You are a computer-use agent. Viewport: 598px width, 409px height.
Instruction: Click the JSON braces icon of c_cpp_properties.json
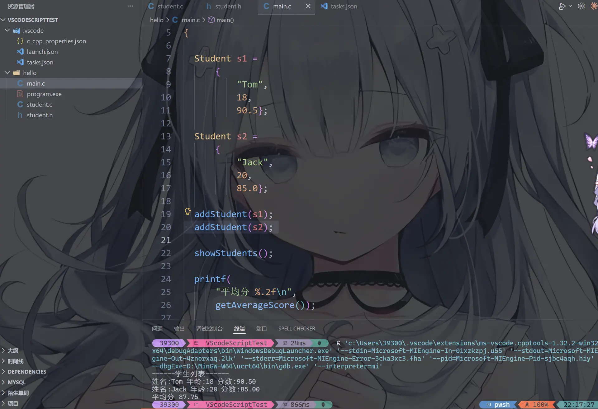[20, 41]
